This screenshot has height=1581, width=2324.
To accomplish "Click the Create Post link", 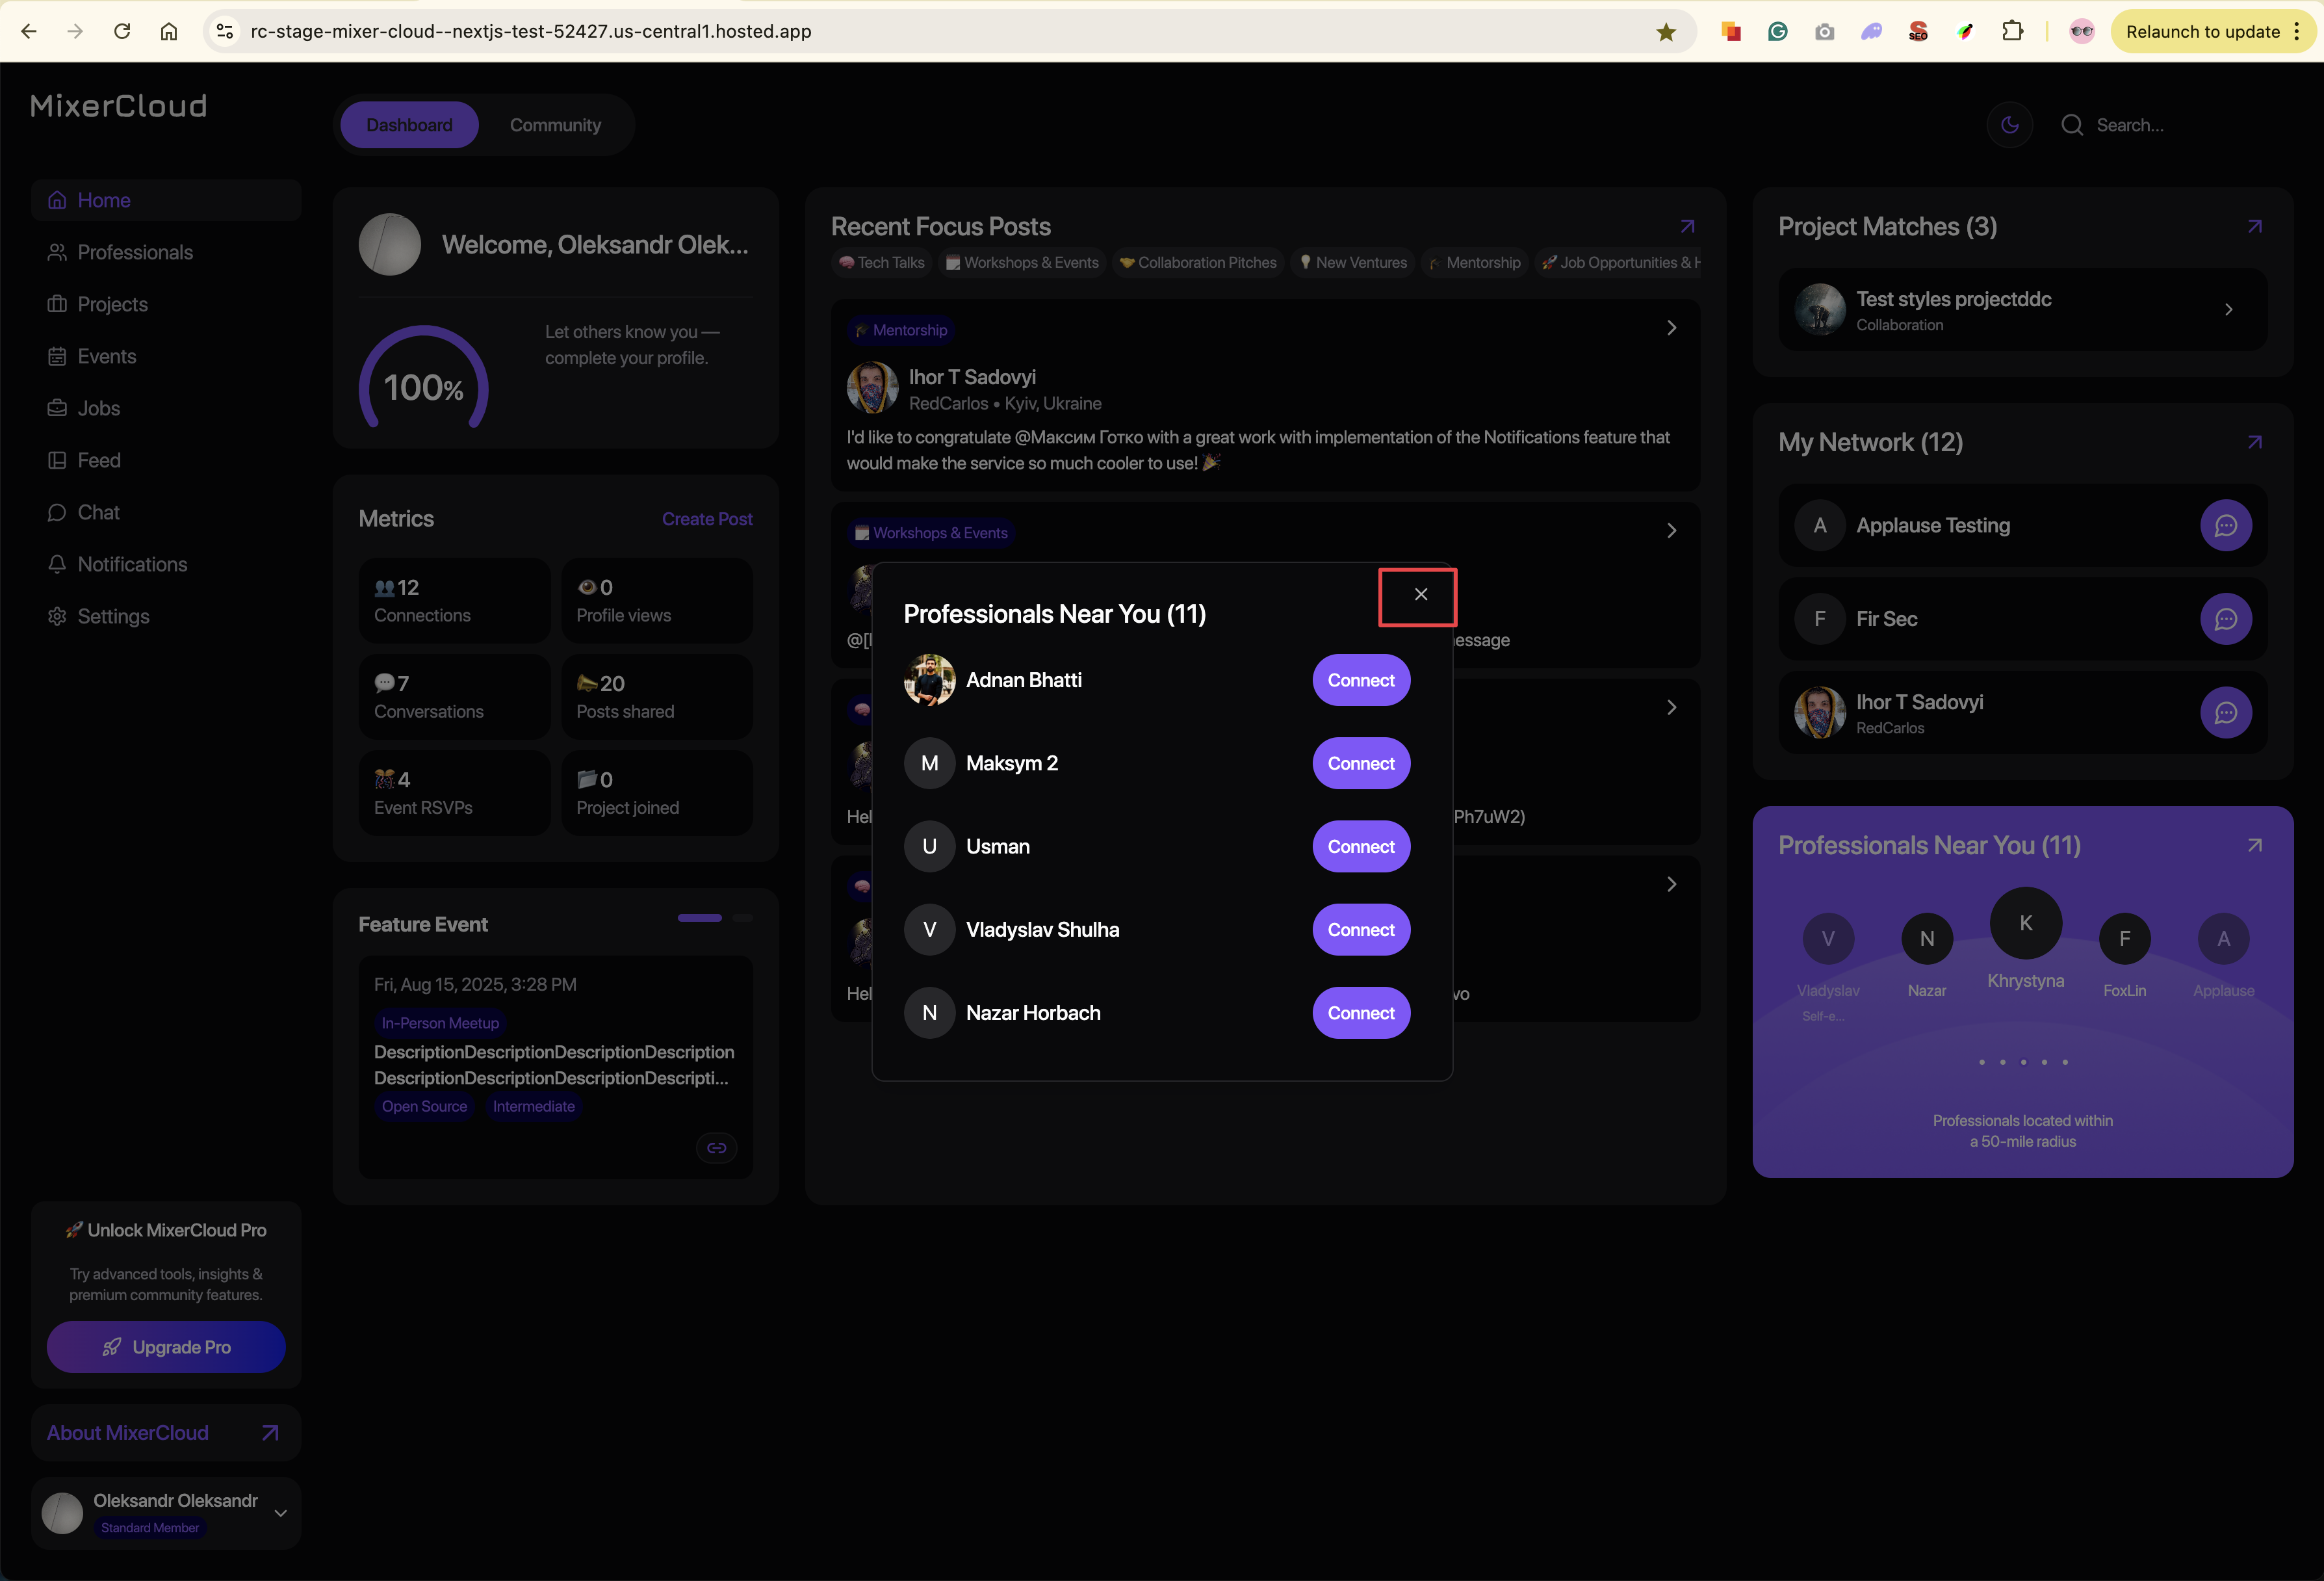I will click(706, 519).
